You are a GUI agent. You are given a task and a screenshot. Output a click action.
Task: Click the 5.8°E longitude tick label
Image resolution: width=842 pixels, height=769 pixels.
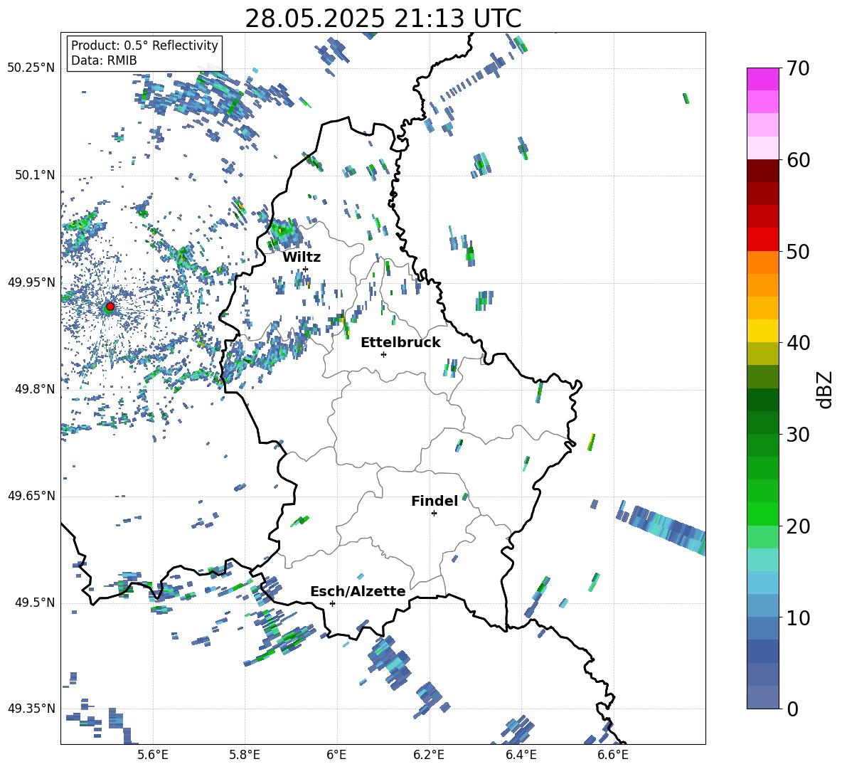pos(245,755)
